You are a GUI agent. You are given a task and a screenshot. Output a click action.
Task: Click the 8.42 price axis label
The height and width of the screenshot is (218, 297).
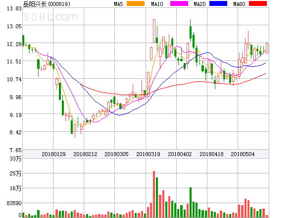(15, 132)
